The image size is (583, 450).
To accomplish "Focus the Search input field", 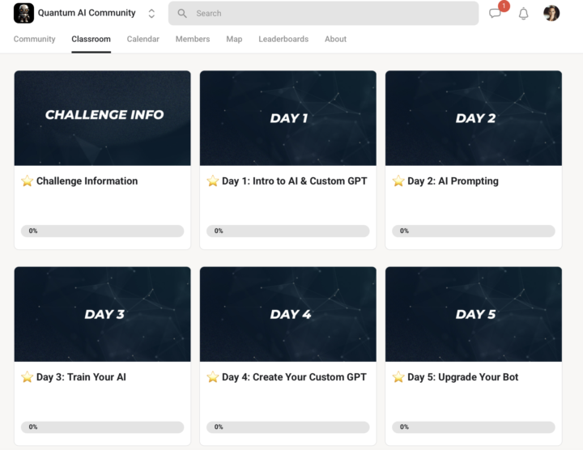I will (x=323, y=14).
